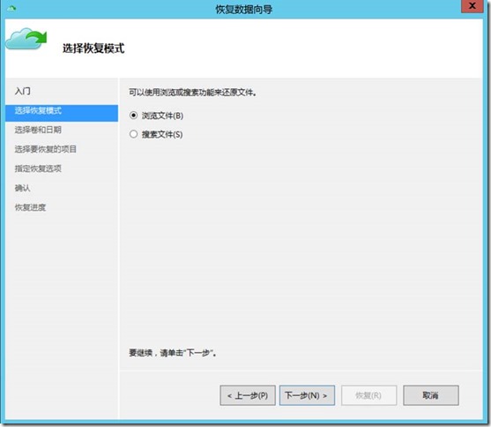This screenshot has height=427, width=491.
Task: Select the 选择恢复模式 step in sidebar
Action: click(62, 113)
